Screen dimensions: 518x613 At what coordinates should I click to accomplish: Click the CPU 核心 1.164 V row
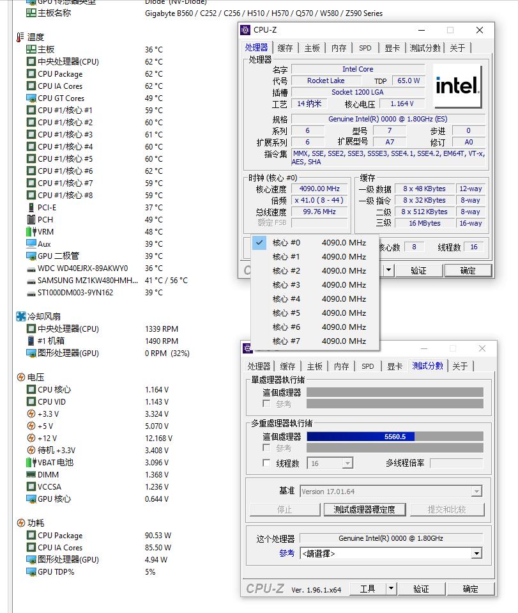(98, 389)
